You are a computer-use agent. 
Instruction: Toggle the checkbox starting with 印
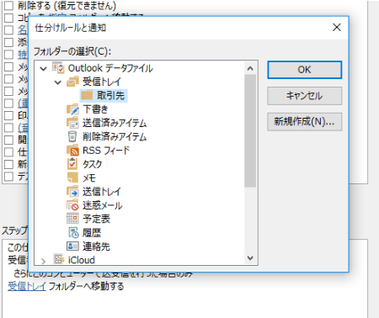pyautogui.click(x=8, y=115)
